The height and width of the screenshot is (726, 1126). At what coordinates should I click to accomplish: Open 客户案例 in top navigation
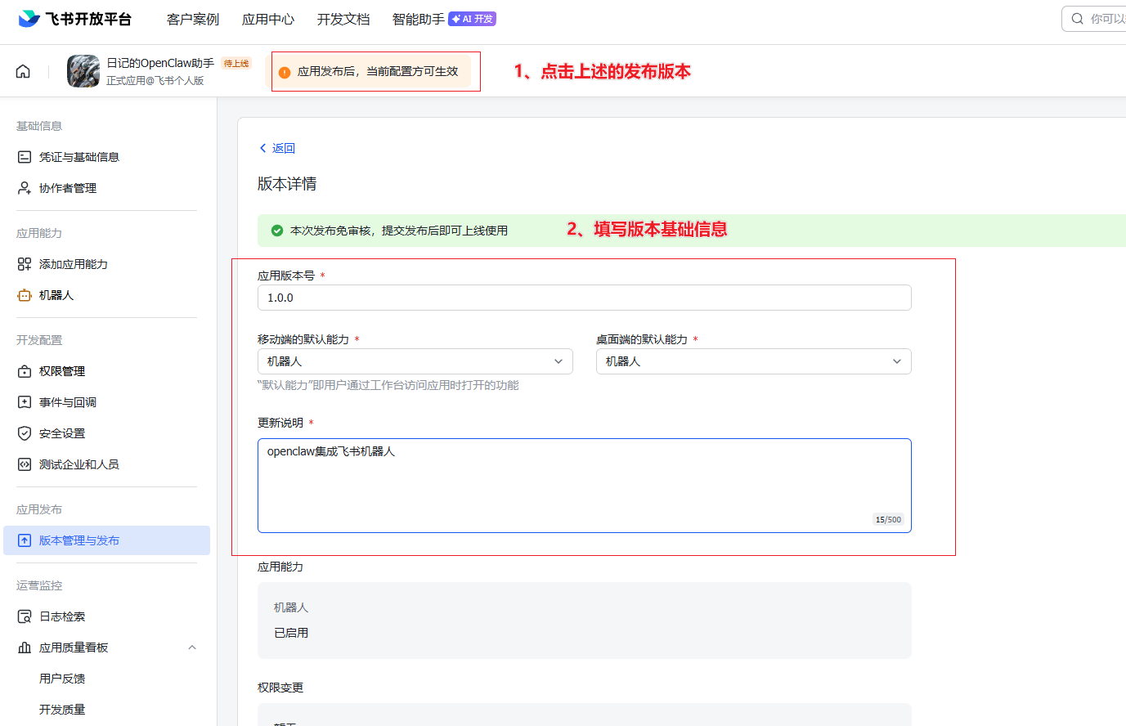click(193, 19)
